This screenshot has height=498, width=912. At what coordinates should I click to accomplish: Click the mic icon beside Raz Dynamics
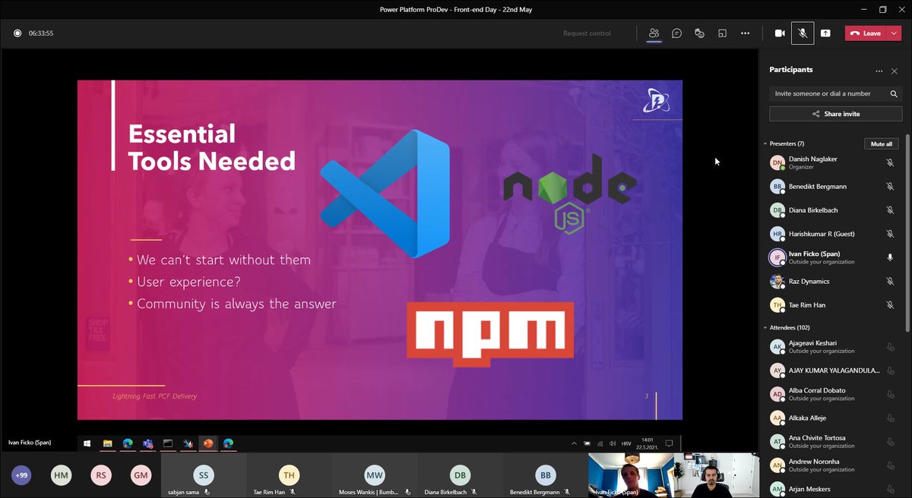[x=890, y=281]
